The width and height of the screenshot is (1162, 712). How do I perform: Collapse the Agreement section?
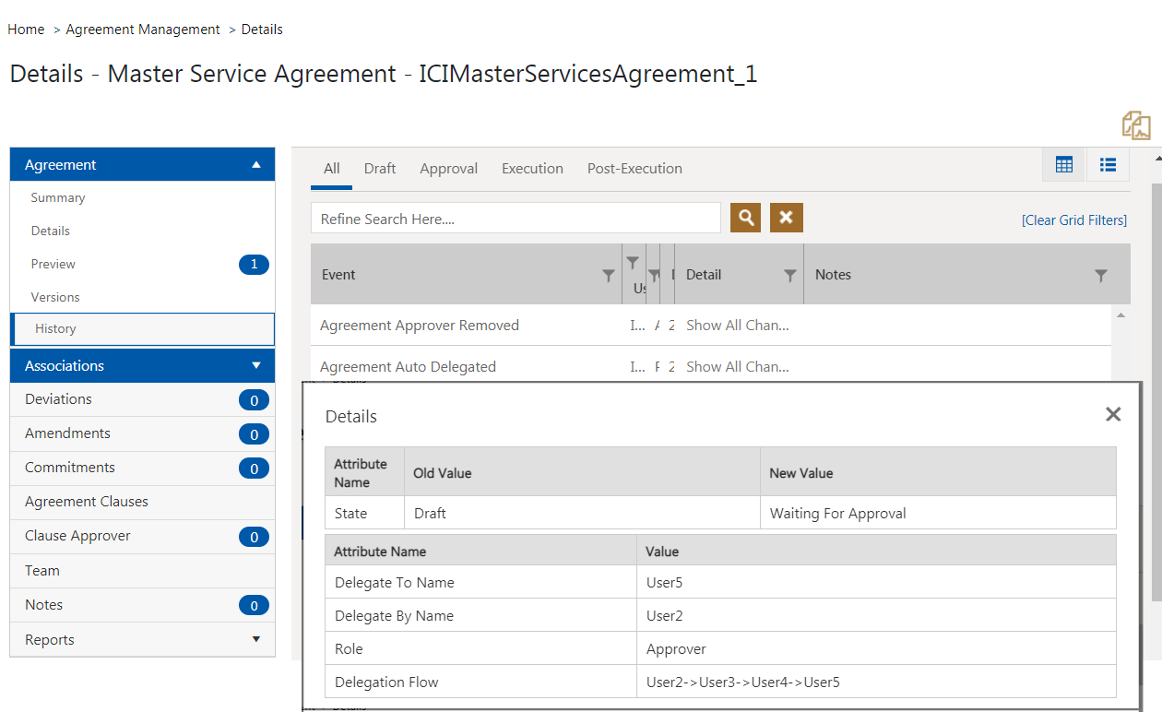click(255, 165)
